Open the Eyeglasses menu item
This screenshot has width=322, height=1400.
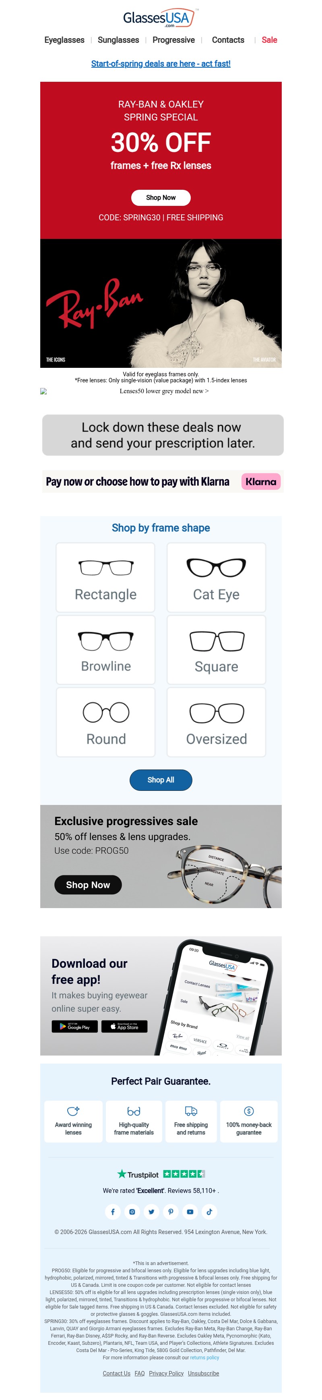(x=64, y=40)
